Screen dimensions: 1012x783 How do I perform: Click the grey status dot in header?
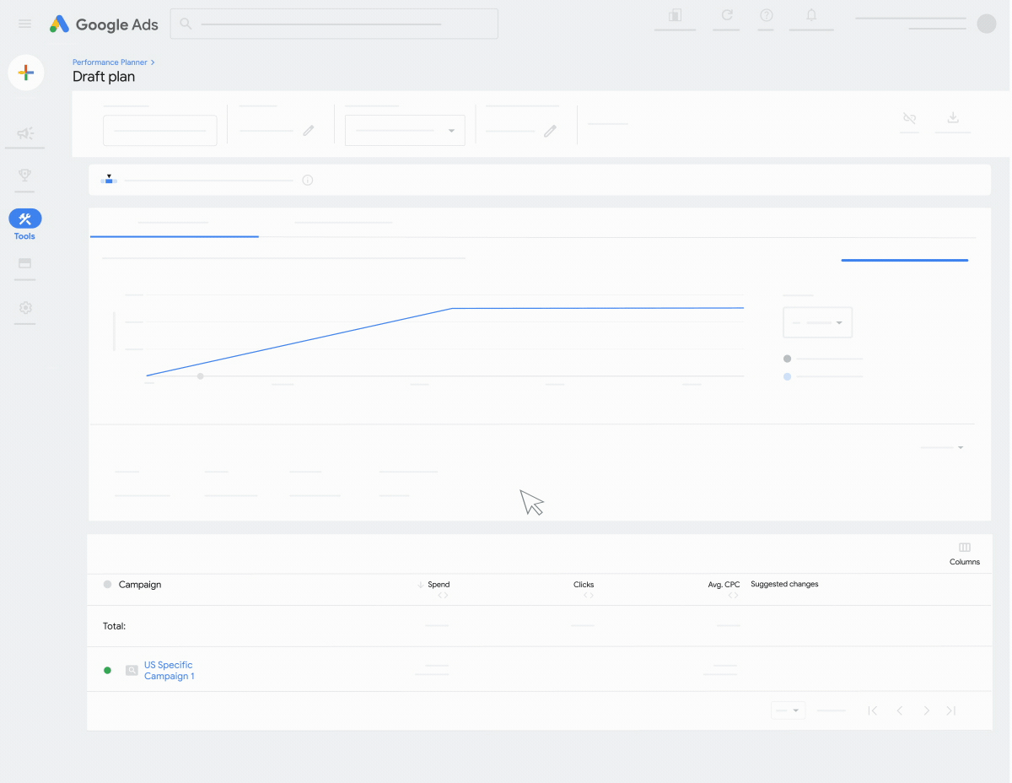pos(107,585)
